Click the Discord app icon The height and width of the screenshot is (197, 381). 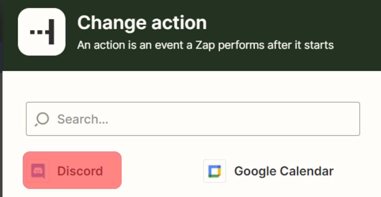(x=38, y=171)
